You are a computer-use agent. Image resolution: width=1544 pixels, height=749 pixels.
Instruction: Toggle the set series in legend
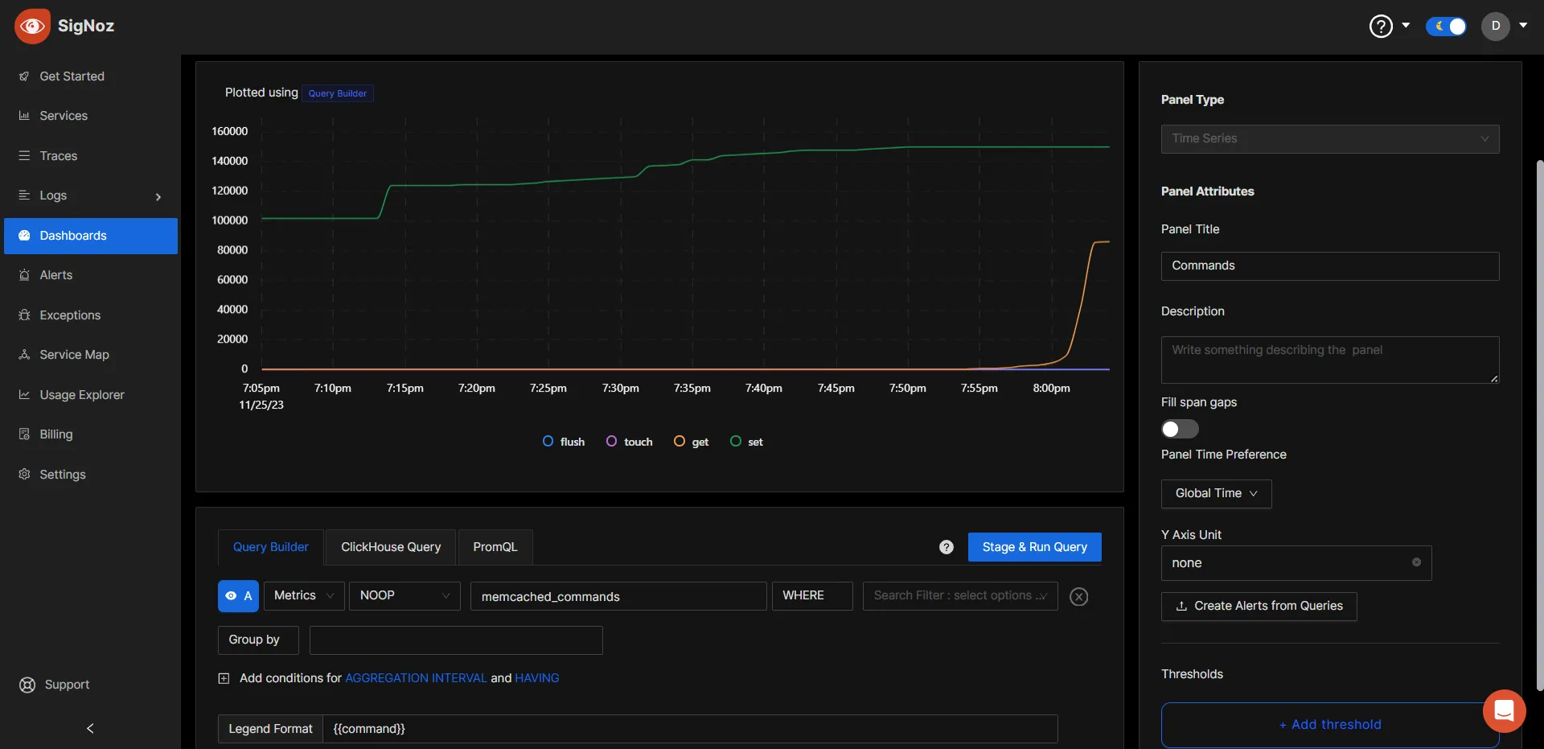click(746, 442)
